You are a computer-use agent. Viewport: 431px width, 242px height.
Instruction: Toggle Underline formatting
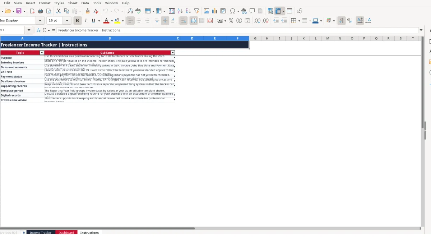click(x=93, y=21)
